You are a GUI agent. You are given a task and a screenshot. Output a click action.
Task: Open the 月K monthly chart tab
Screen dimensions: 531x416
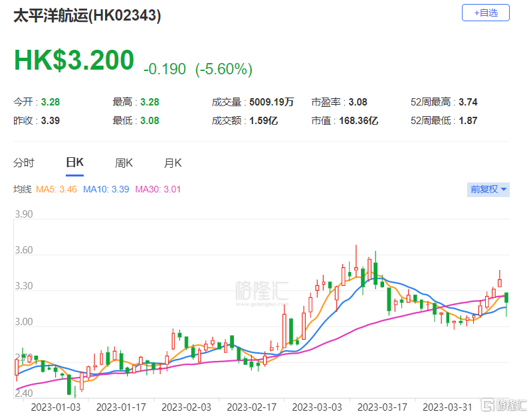173,163
